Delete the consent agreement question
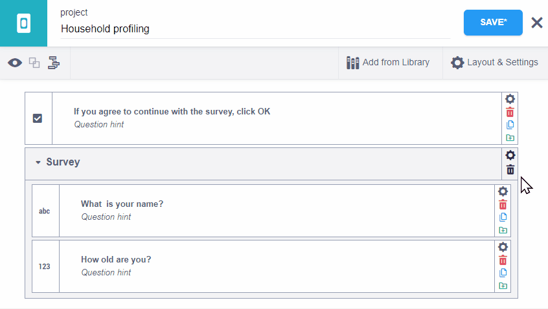 (x=510, y=112)
